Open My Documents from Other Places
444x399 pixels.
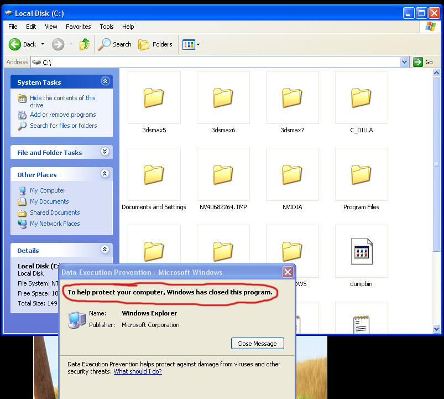(x=49, y=201)
